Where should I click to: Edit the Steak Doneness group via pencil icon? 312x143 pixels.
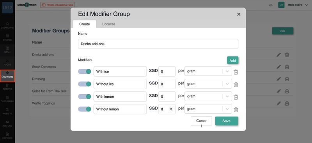pos(279,67)
